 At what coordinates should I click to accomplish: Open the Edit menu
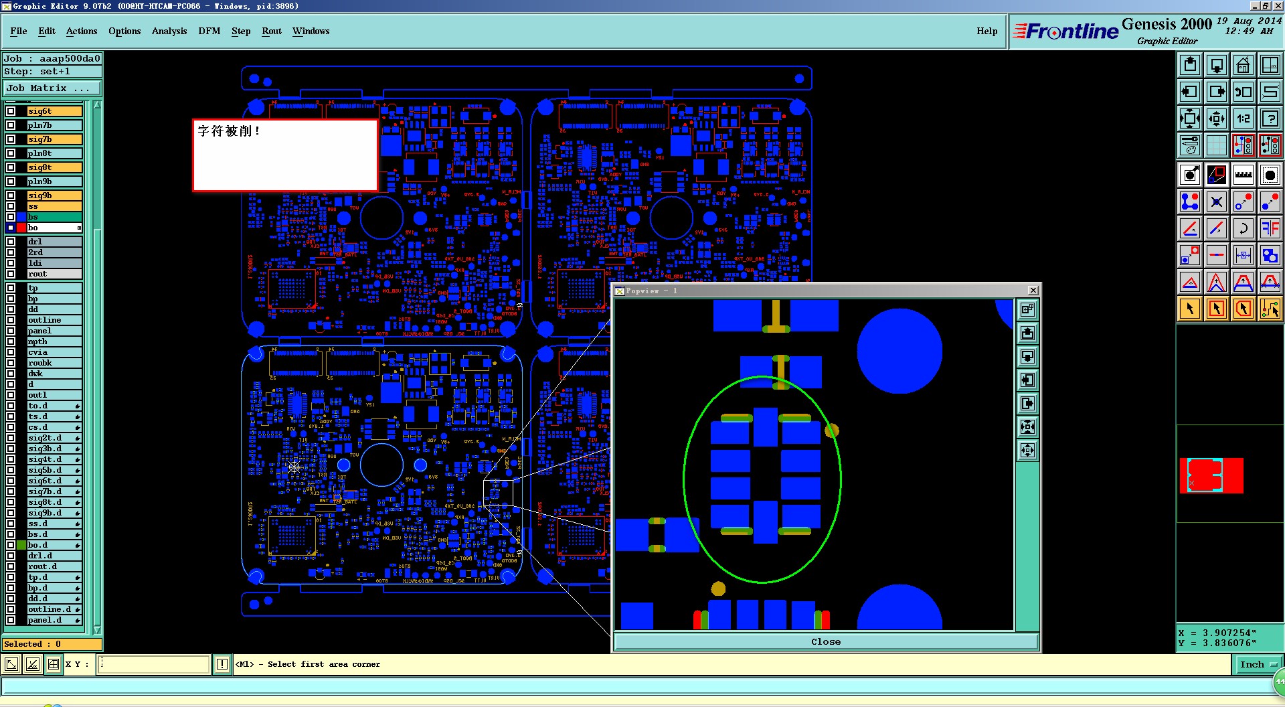click(x=47, y=31)
